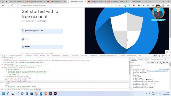Switch to the Fuentes tab
Viewport: 171px width, 96px height.
point(42,56)
